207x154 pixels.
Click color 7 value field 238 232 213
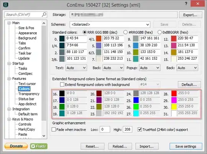(x=113, y=58)
